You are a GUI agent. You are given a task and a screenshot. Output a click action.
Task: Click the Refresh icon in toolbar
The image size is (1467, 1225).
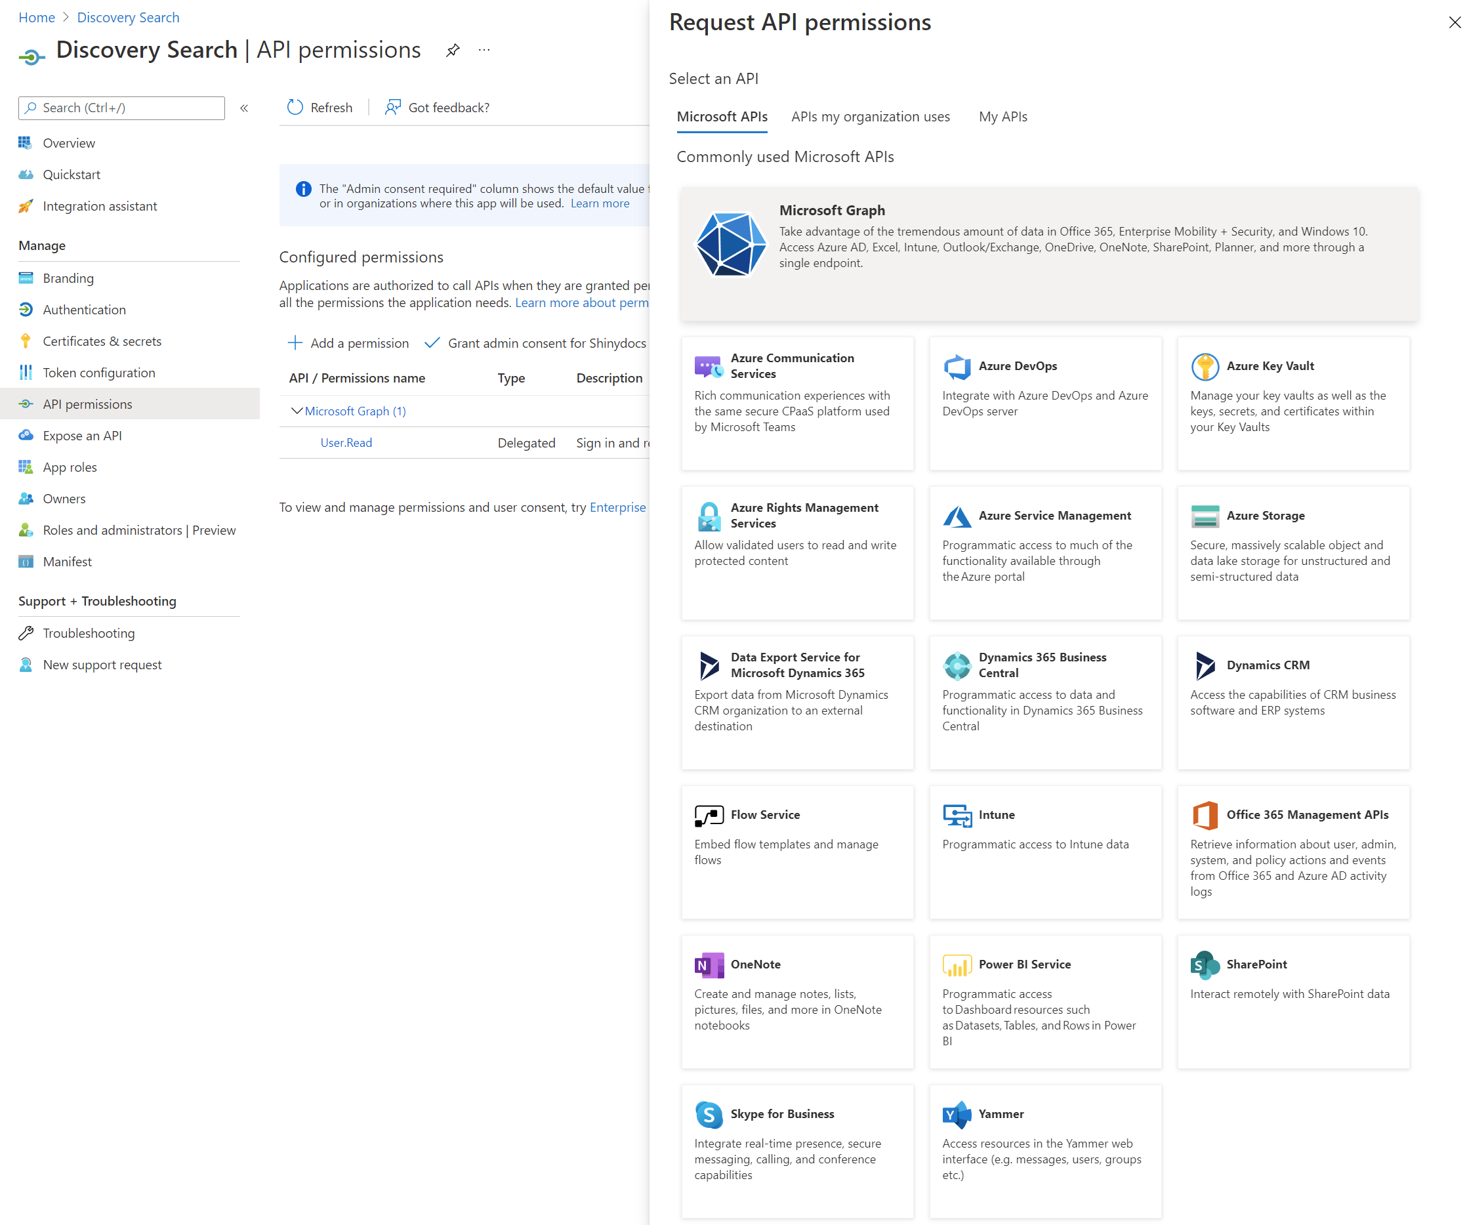(295, 107)
